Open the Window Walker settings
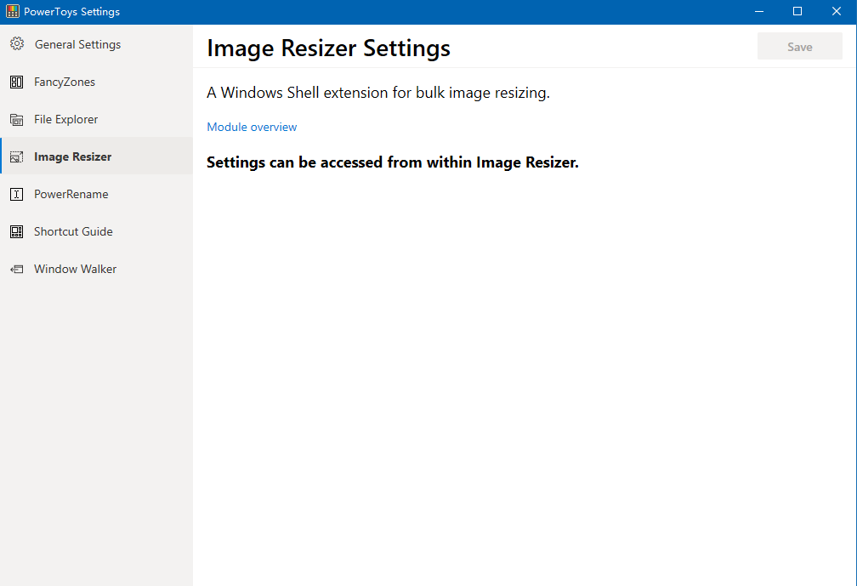This screenshot has height=586, width=857. (x=75, y=269)
